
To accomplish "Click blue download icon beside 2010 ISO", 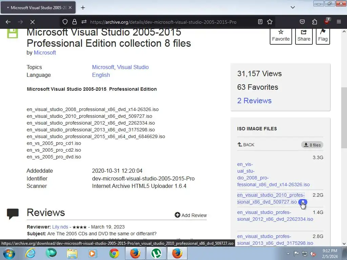I will pyautogui.click(x=303, y=202).
